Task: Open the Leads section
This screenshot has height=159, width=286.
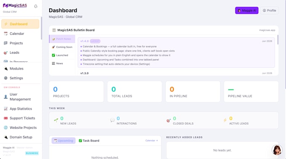Action: [x=20, y=52]
